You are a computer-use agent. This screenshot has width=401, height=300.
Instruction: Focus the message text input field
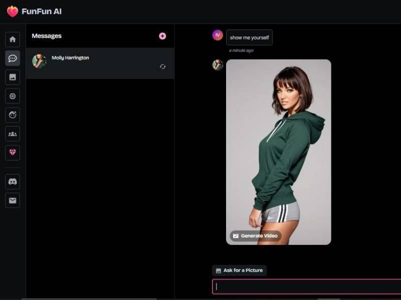tap(306, 286)
